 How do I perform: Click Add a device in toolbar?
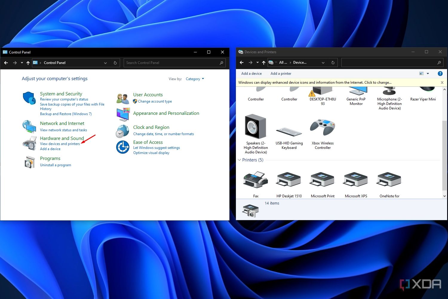[251, 74]
